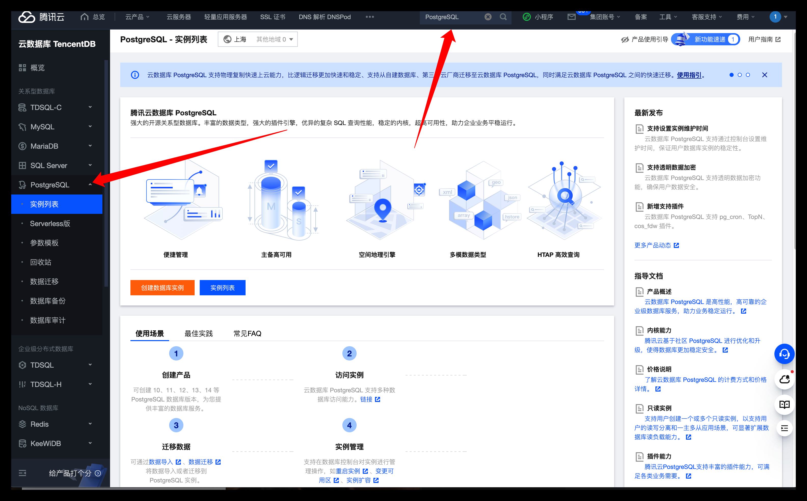The height and width of the screenshot is (501, 807).
Task: Close the blue notification banner
Action: coord(764,75)
